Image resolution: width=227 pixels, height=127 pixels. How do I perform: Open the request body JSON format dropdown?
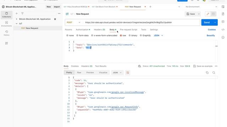pos(159,35)
